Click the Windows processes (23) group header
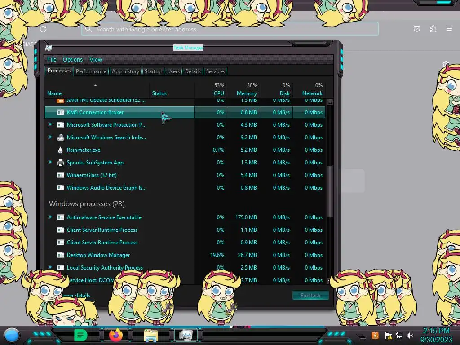Viewport: 460px width, 345px height. click(x=87, y=204)
